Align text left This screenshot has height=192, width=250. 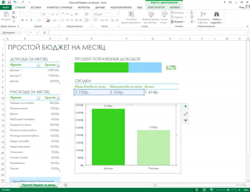[63, 20]
